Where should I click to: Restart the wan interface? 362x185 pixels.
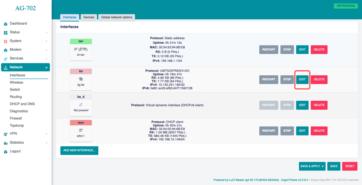coord(268,131)
